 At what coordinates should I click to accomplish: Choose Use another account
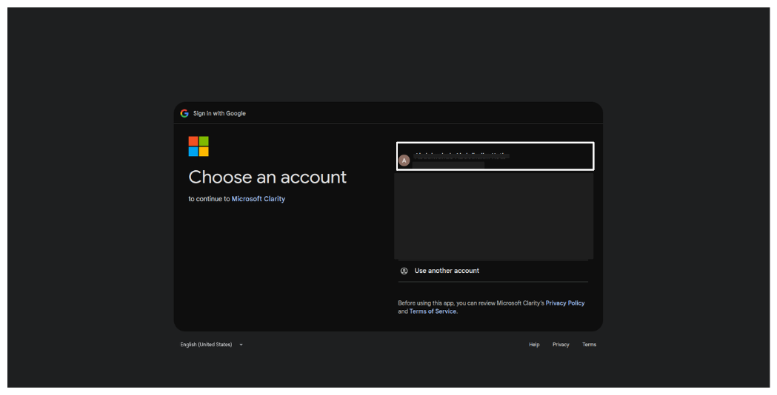[x=493, y=271]
